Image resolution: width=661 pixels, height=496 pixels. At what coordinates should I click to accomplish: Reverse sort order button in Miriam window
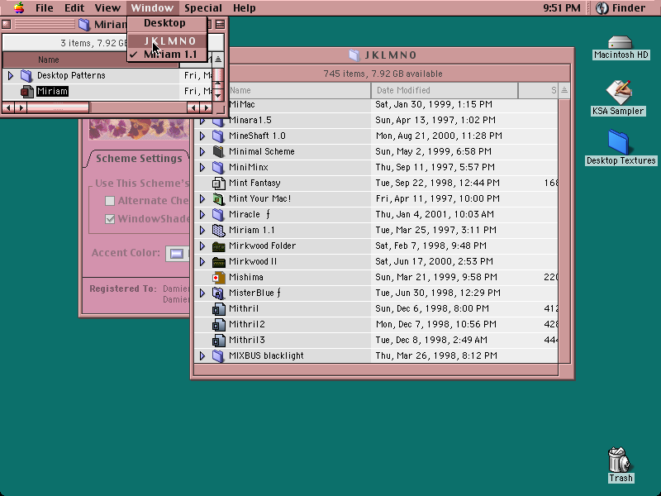tap(218, 60)
